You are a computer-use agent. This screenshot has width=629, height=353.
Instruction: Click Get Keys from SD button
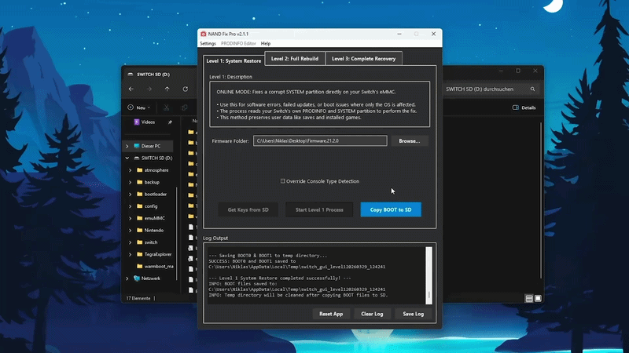pos(248,209)
